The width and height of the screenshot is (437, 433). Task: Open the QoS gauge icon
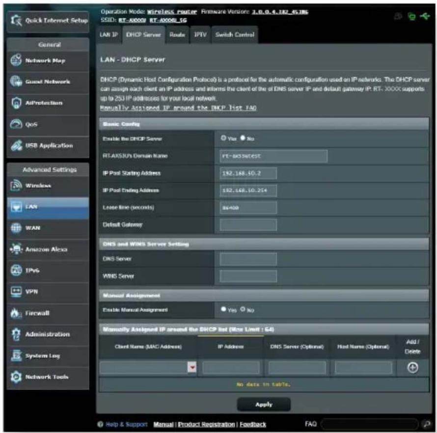click(x=16, y=124)
